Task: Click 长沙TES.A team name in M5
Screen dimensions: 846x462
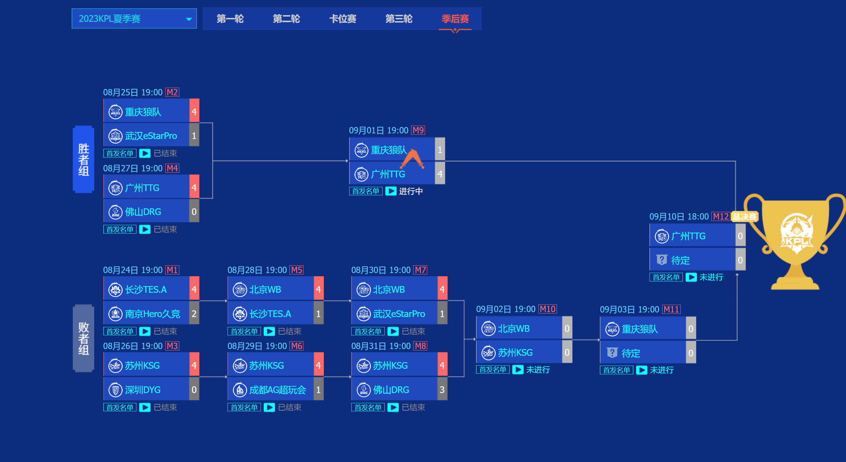Action: tap(270, 314)
